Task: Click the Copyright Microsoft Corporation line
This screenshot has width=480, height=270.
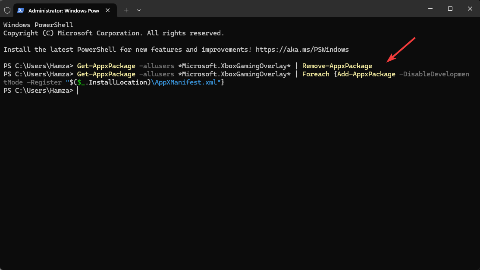Action: pyautogui.click(x=114, y=33)
